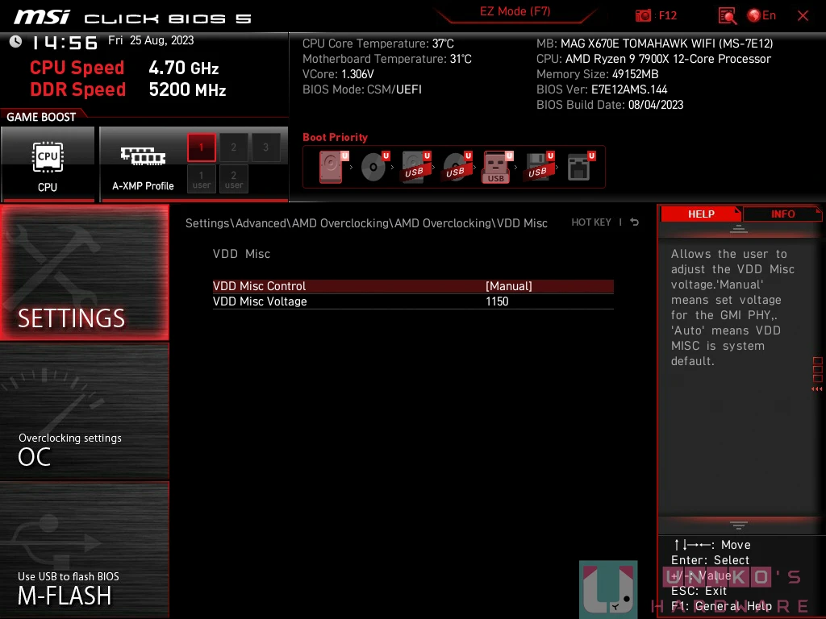Change language with the En globe icon
Screen dimensions: 826x619
click(761, 15)
